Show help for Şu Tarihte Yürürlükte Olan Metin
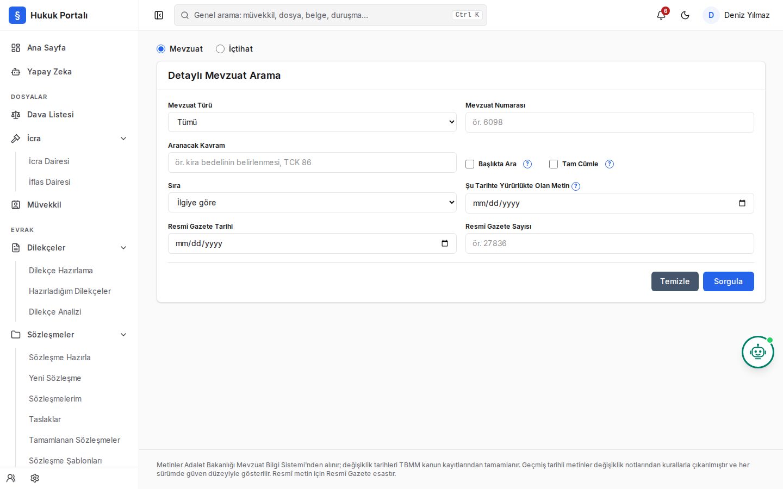 pyautogui.click(x=576, y=186)
